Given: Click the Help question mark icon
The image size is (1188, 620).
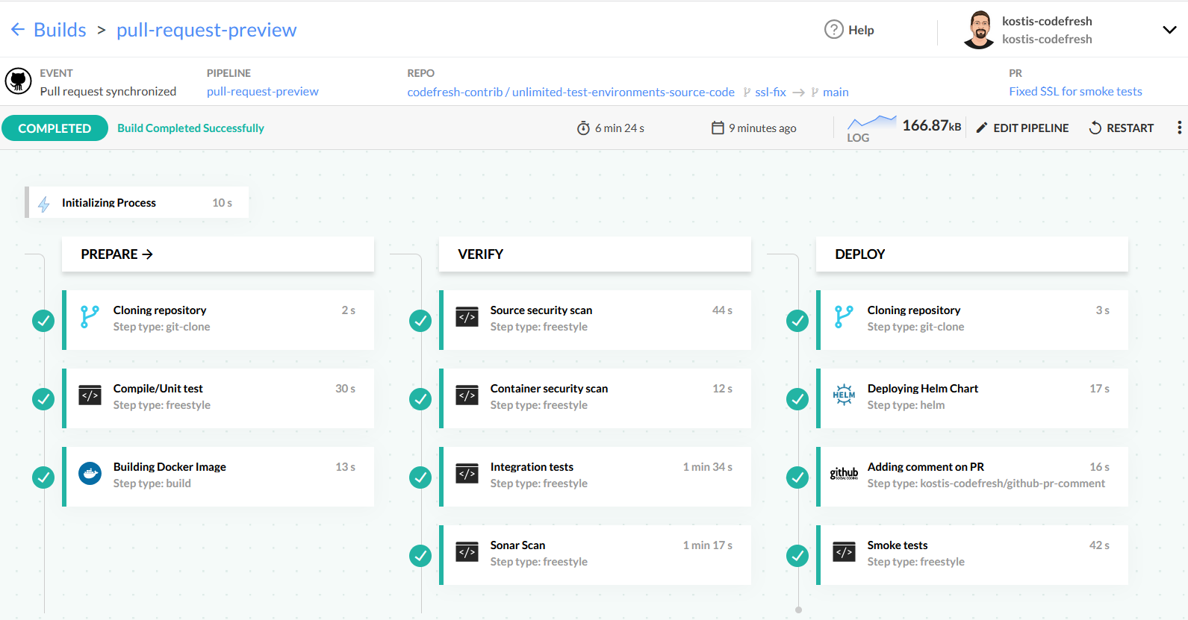Looking at the screenshot, I should point(833,30).
